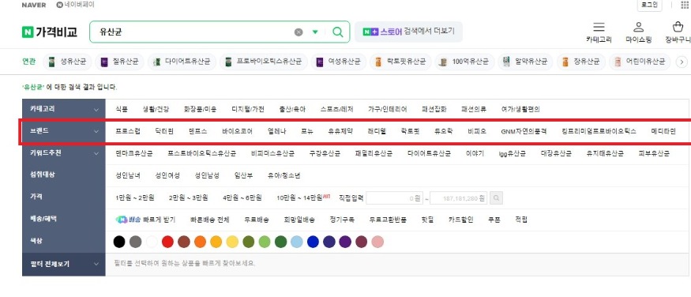Screen dimensions: 691x297
Task: Select brand 메디타민
Action: 663,131
